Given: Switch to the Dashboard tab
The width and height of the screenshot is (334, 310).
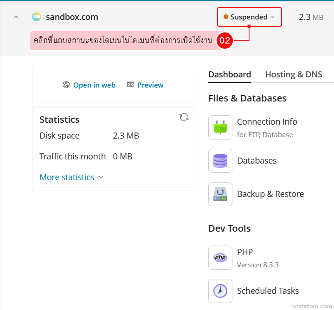Looking at the screenshot, I should click(x=230, y=75).
